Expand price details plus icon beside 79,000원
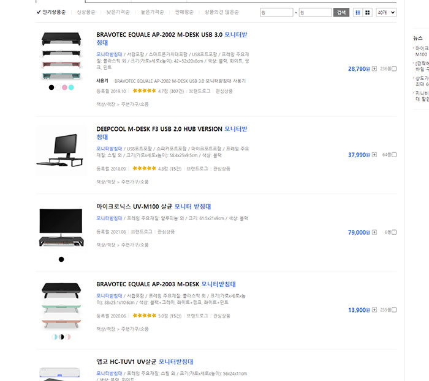The height and width of the screenshot is (381, 429). coord(374,232)
